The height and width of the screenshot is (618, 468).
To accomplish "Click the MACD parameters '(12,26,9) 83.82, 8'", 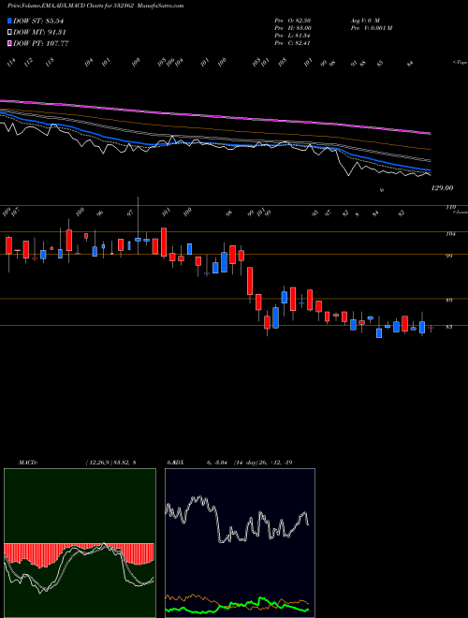I will coord(110,463).
